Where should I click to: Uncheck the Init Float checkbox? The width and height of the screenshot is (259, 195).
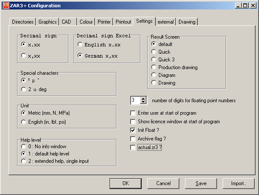click(x=133, y=130)
